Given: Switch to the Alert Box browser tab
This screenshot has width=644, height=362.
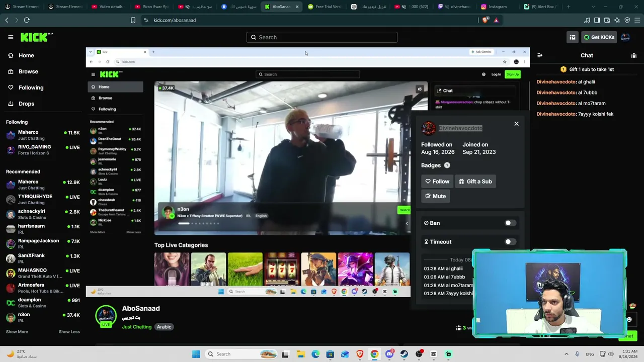Looking at the screenshot, I should (541, 7).
